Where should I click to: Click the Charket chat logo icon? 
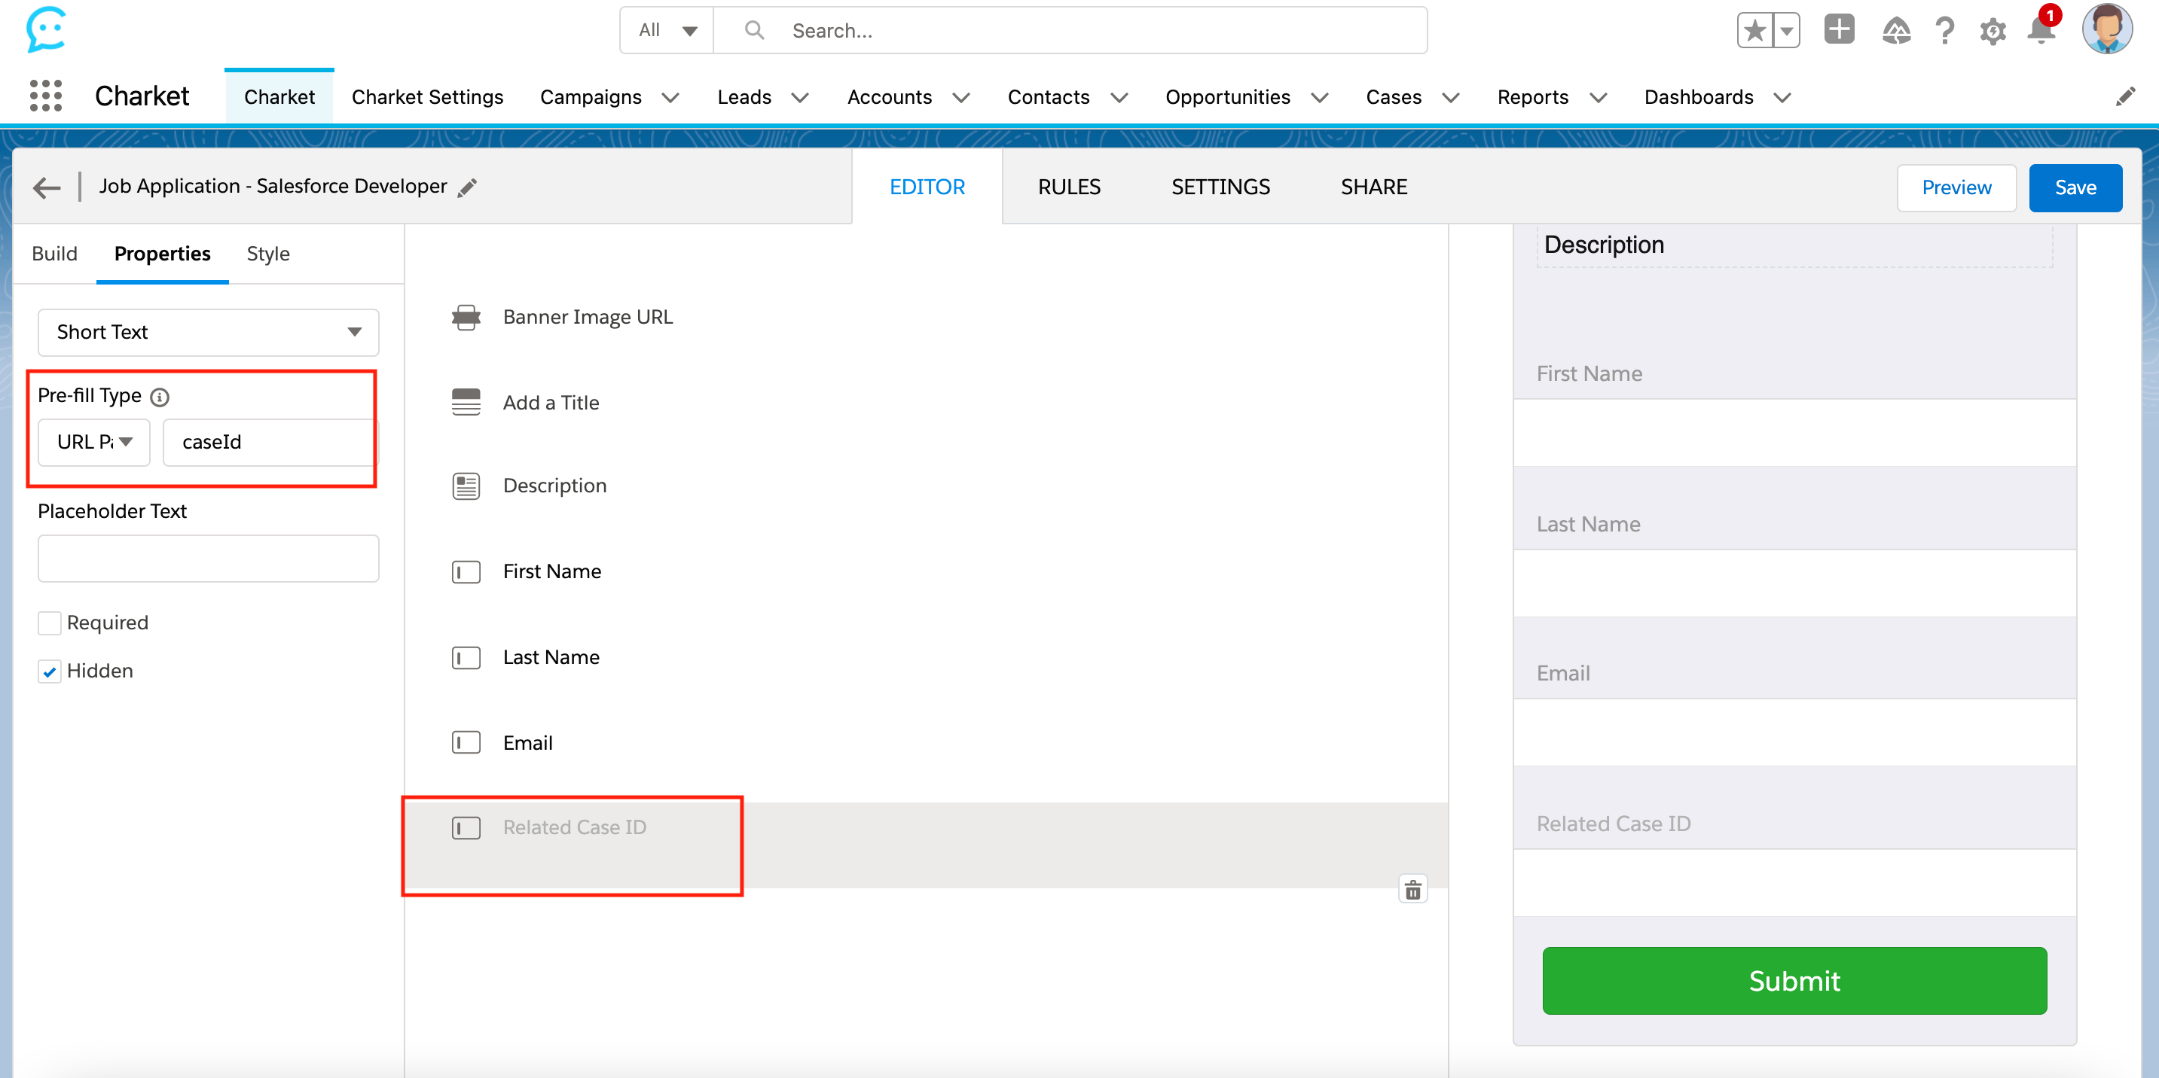(x=46, y=29)
